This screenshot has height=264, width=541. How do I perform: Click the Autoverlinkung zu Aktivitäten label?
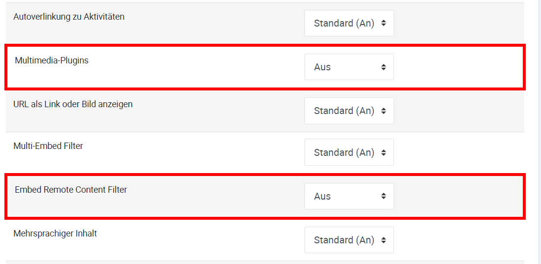point(69,17)
